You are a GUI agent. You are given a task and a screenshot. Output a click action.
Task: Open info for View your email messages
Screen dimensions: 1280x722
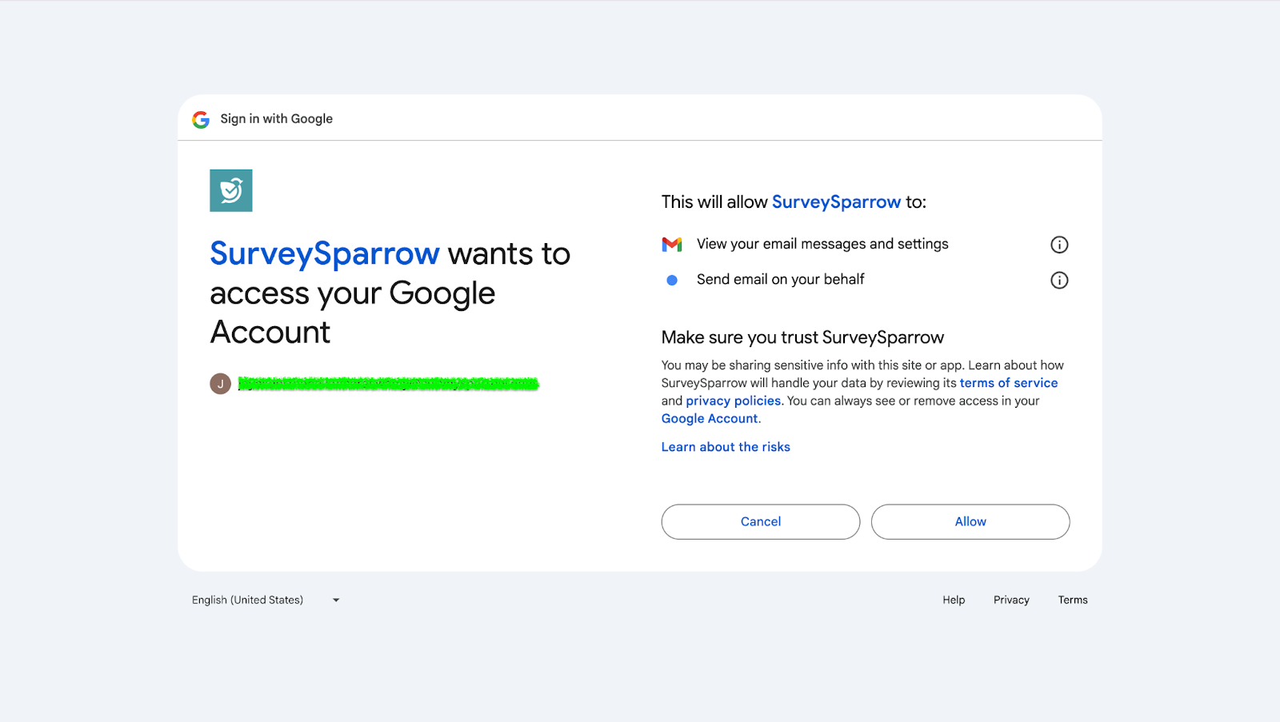[1059, 245]
